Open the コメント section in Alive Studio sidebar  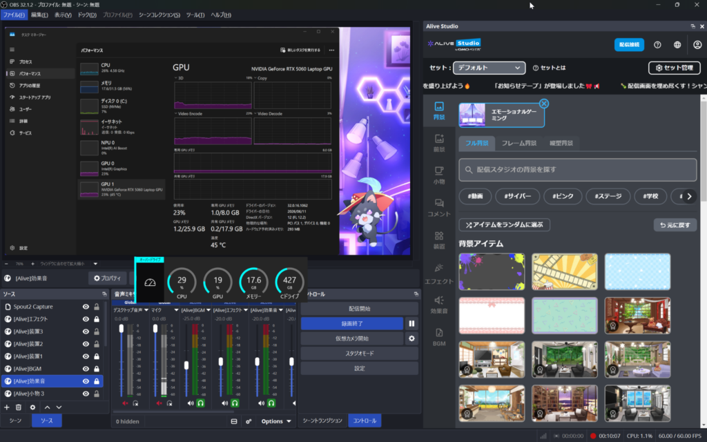(x=438, y=208)
